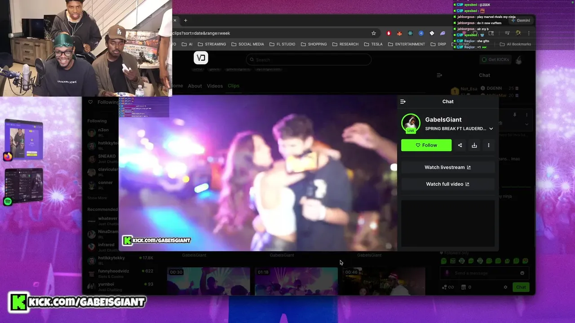The height and width of the screenshot is (323, 575).
Task: Open the 00:30 clip thumbnail
Action: pos(208,281)
